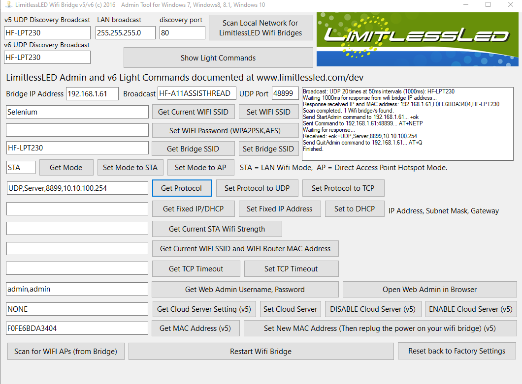Click Restart Wifi Bridge button
Viewport: 522px width, 384px height.
(261, 351)
